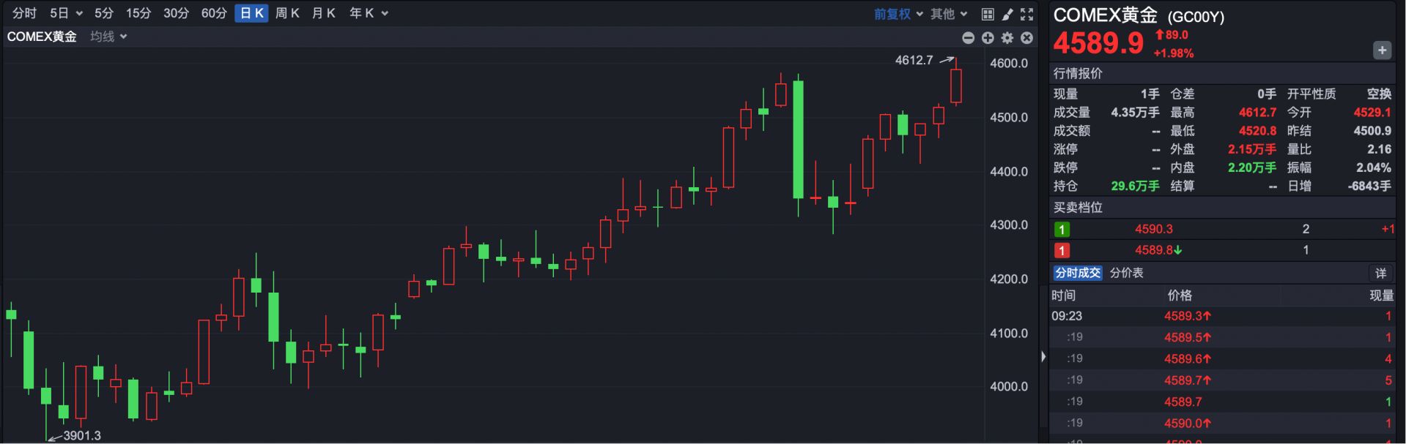1406x444 pixels.
Task: Select the 分时成交 tab
Action: (1078, 273)
